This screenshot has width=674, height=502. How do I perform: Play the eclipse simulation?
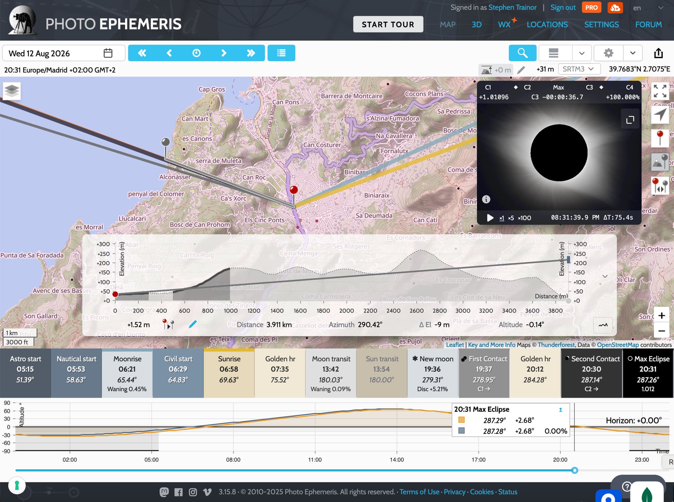[x=490, y=218]
